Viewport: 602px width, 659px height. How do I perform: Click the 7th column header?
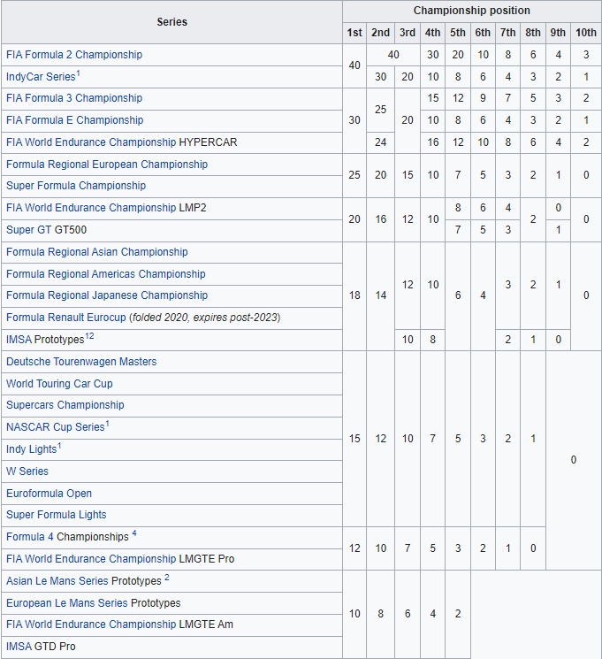507,33
